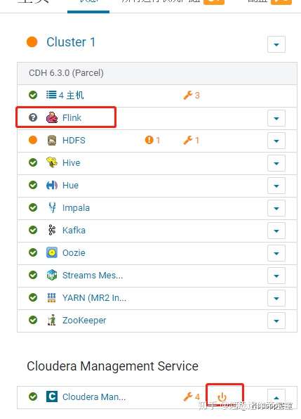Open the Impala actions dropdown

coord(276,208)
